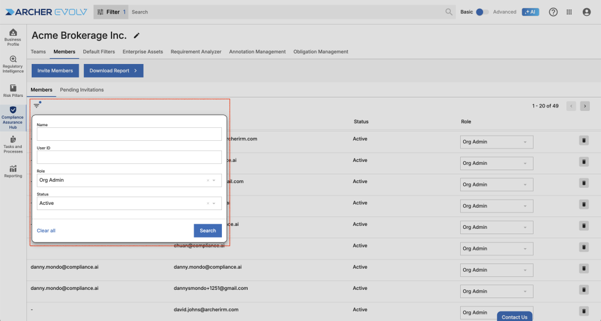Click the pencil icon to edit organization name

click(x=137, y=36)
